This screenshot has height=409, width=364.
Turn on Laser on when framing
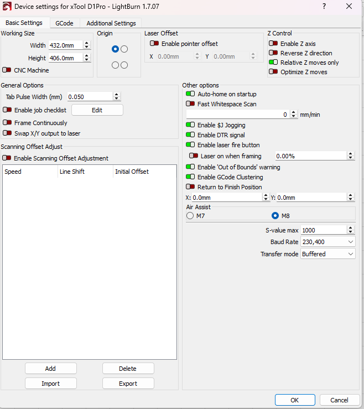pos(194,156)
